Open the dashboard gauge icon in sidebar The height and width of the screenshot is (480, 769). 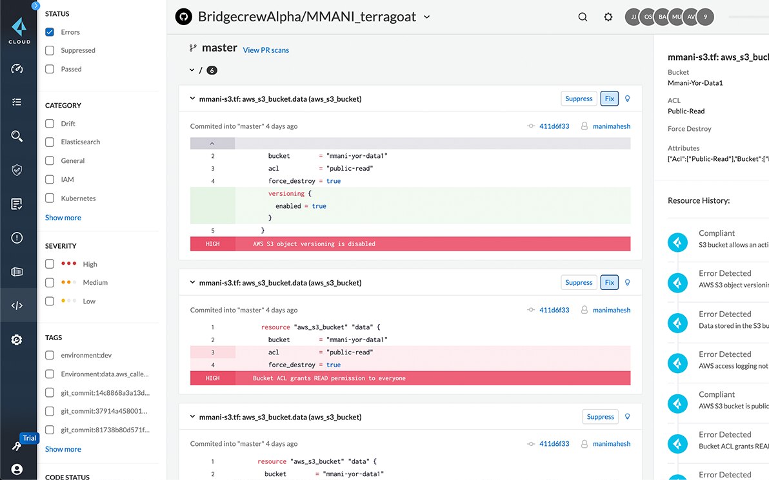click(x=17, y=68)
